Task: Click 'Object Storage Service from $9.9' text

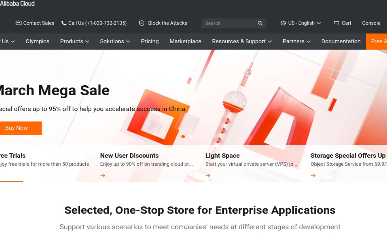Action: pos(349,164)
